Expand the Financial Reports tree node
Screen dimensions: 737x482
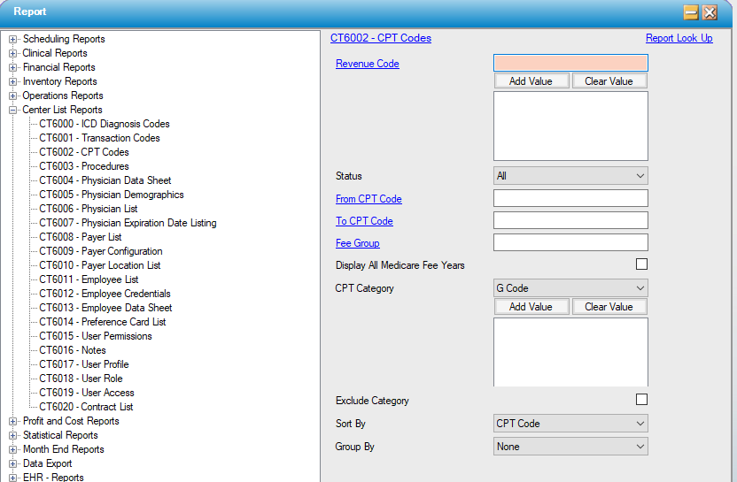13,67
